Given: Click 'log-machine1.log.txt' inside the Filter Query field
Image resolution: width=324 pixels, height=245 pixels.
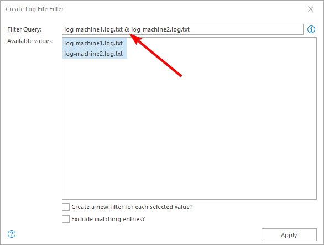Looking at the screenshot, I should point(93,29).
